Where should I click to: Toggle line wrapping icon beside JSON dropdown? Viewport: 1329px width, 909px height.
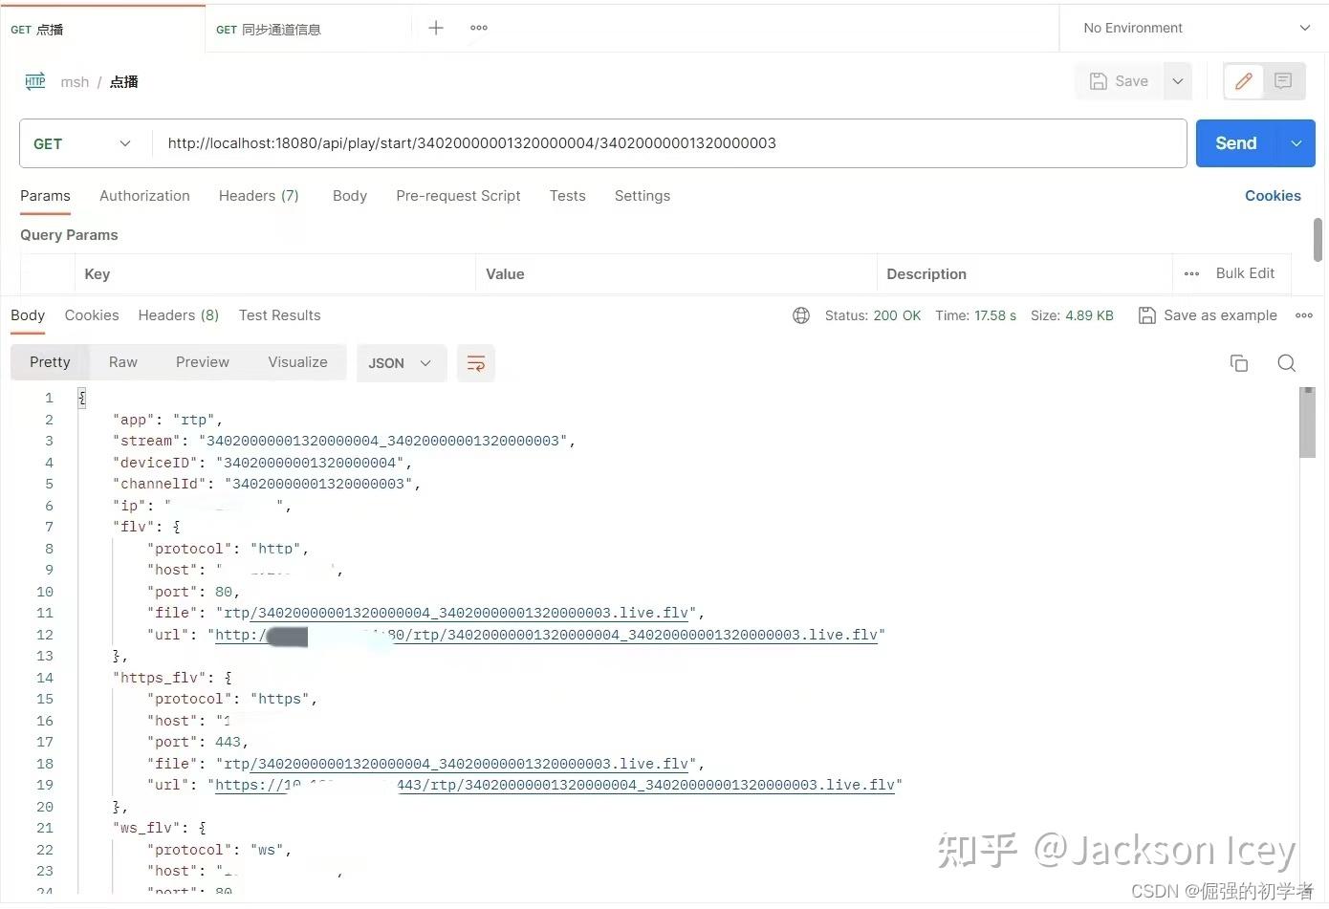coord(475,363)
